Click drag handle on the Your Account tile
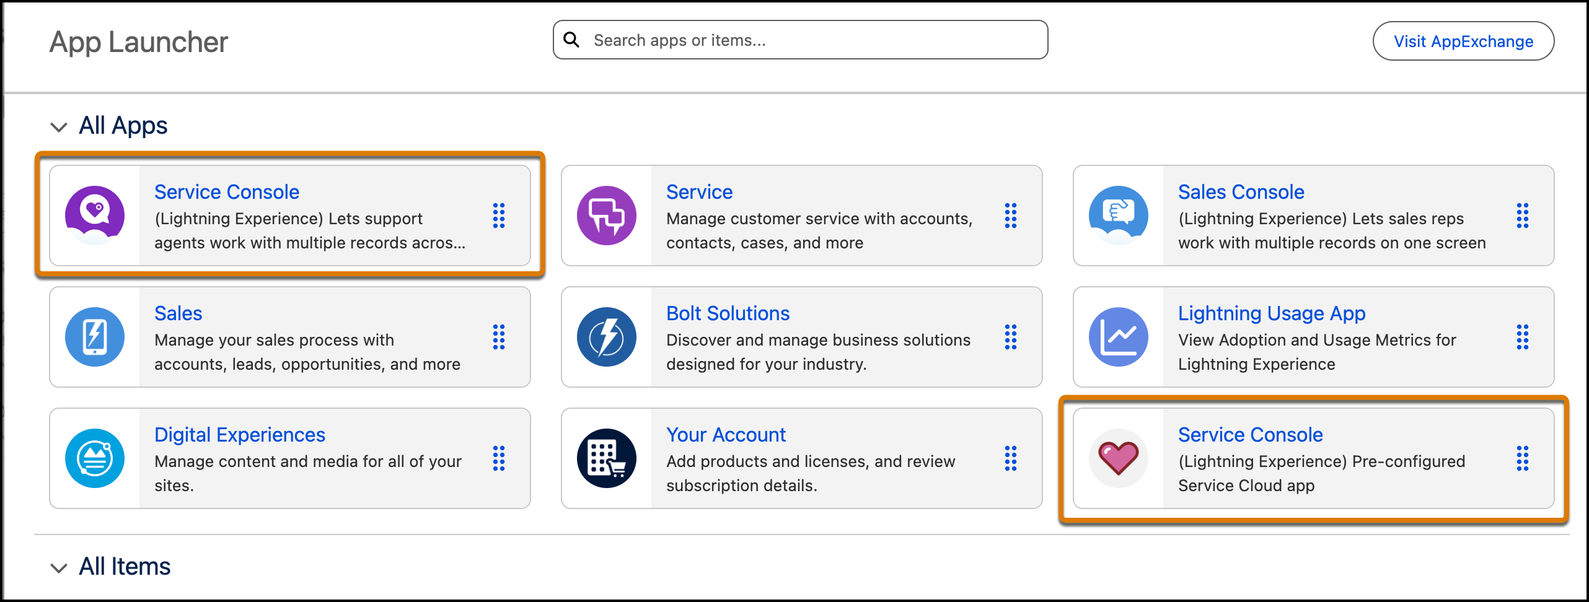1589x602 pixels. pos(1011,458)
